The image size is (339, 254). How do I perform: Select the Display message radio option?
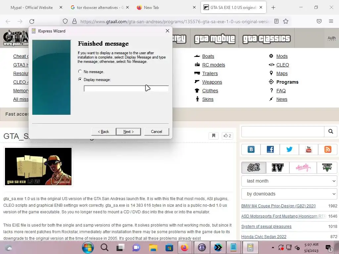(80, 79)
